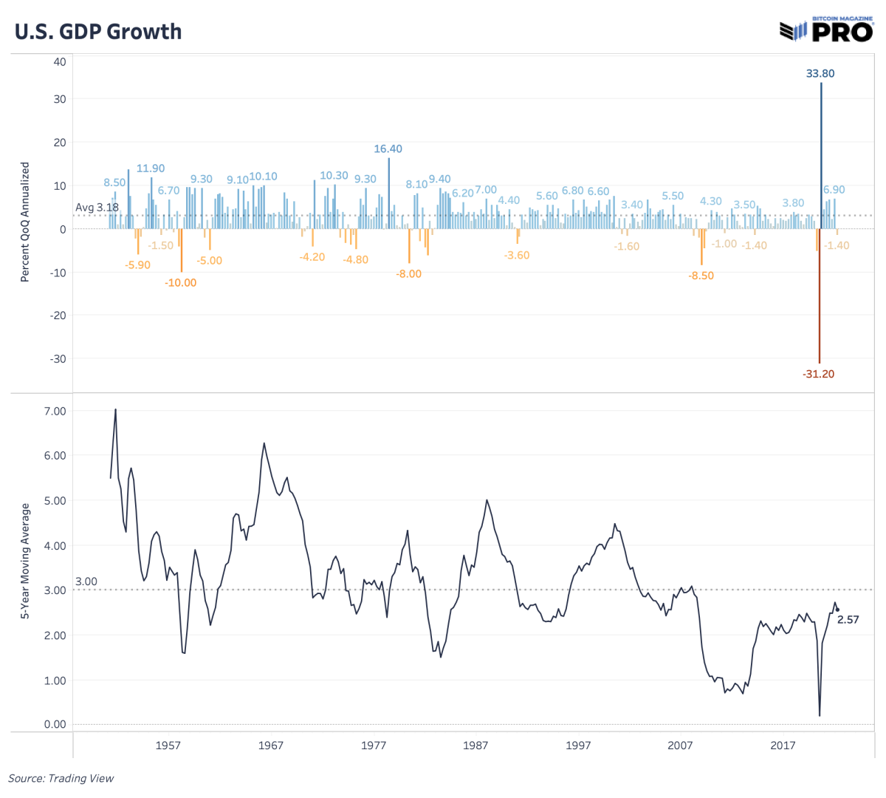The image size is (886, 798).
Task: Select the 1957 x-axis tick label
Action: point(168,745)
